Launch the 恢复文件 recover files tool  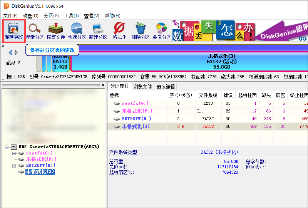point(56,31)
